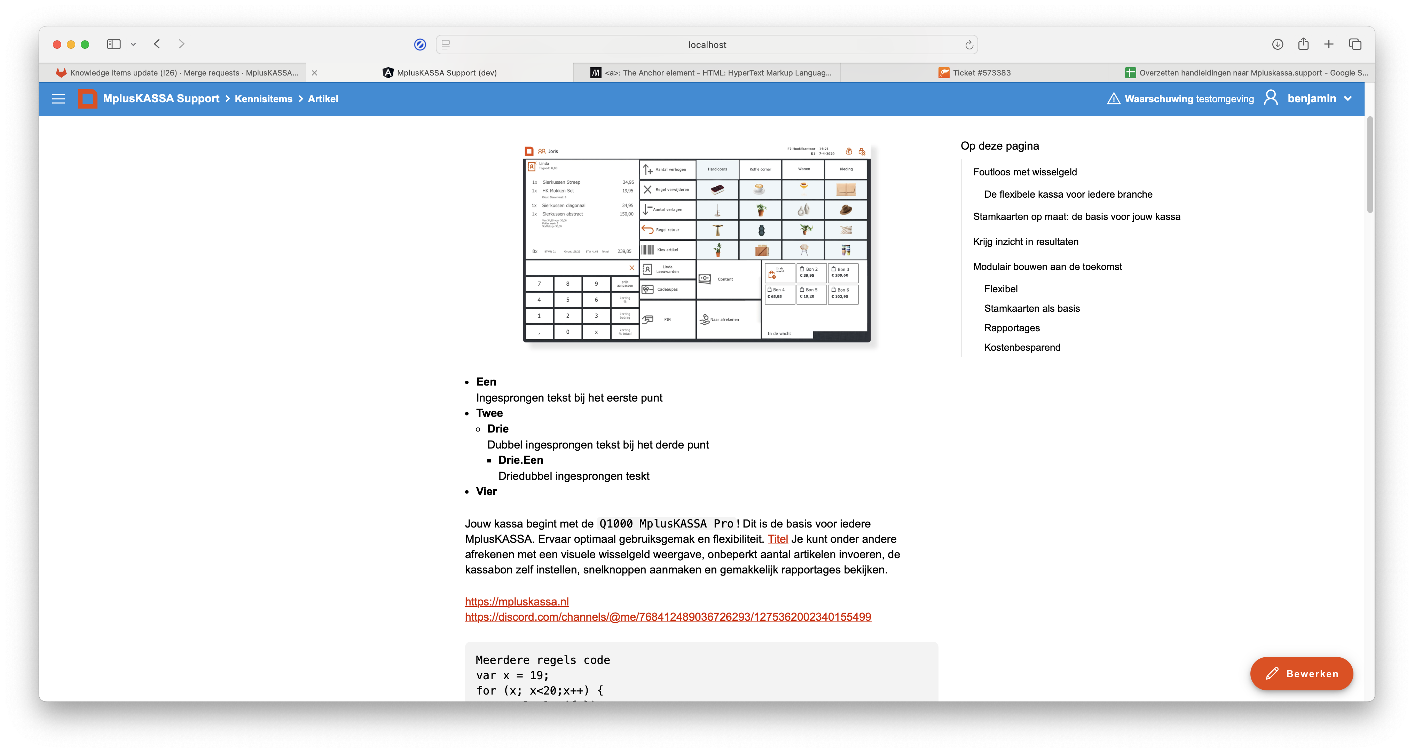The image size is (1414, 753).
Task: Jump to Foutloos met wisselgeld section
Action: [x=1025, y=172]
